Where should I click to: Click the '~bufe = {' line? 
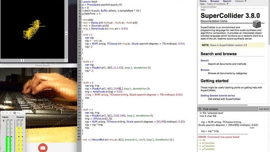(x=88, y=83)
